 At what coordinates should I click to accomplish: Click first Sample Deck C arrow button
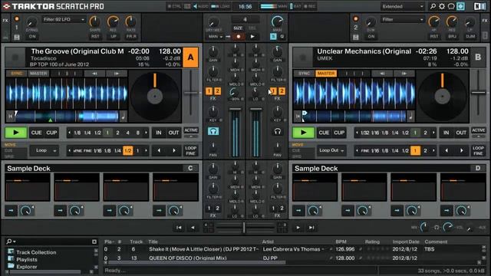[11, 211]
